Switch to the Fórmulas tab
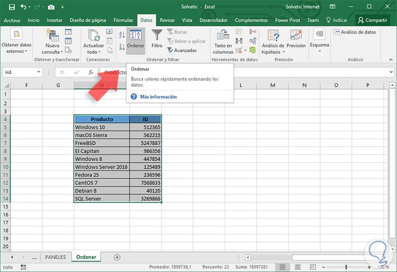The image size is (397, 272). coord(123,20)
